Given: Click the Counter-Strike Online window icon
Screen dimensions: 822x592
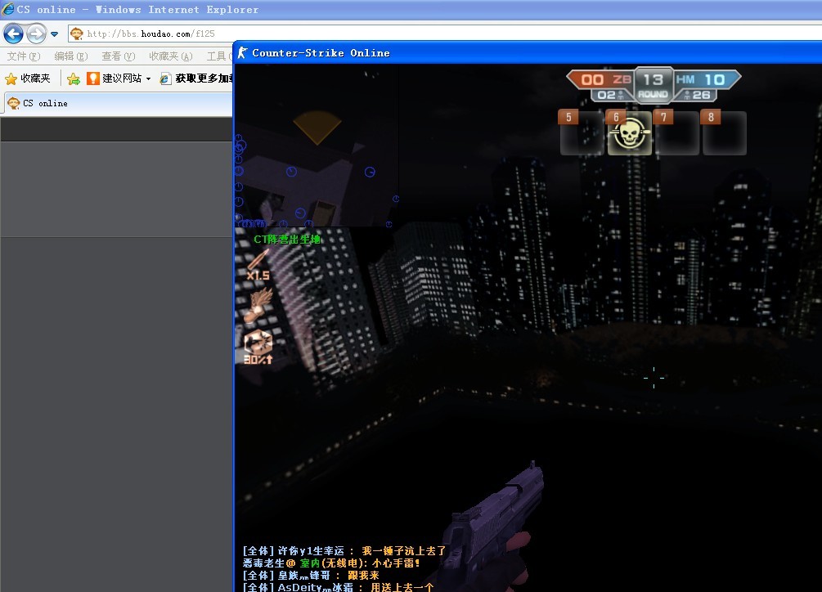Looking at the screenshot, I should (x=242, y=53).
